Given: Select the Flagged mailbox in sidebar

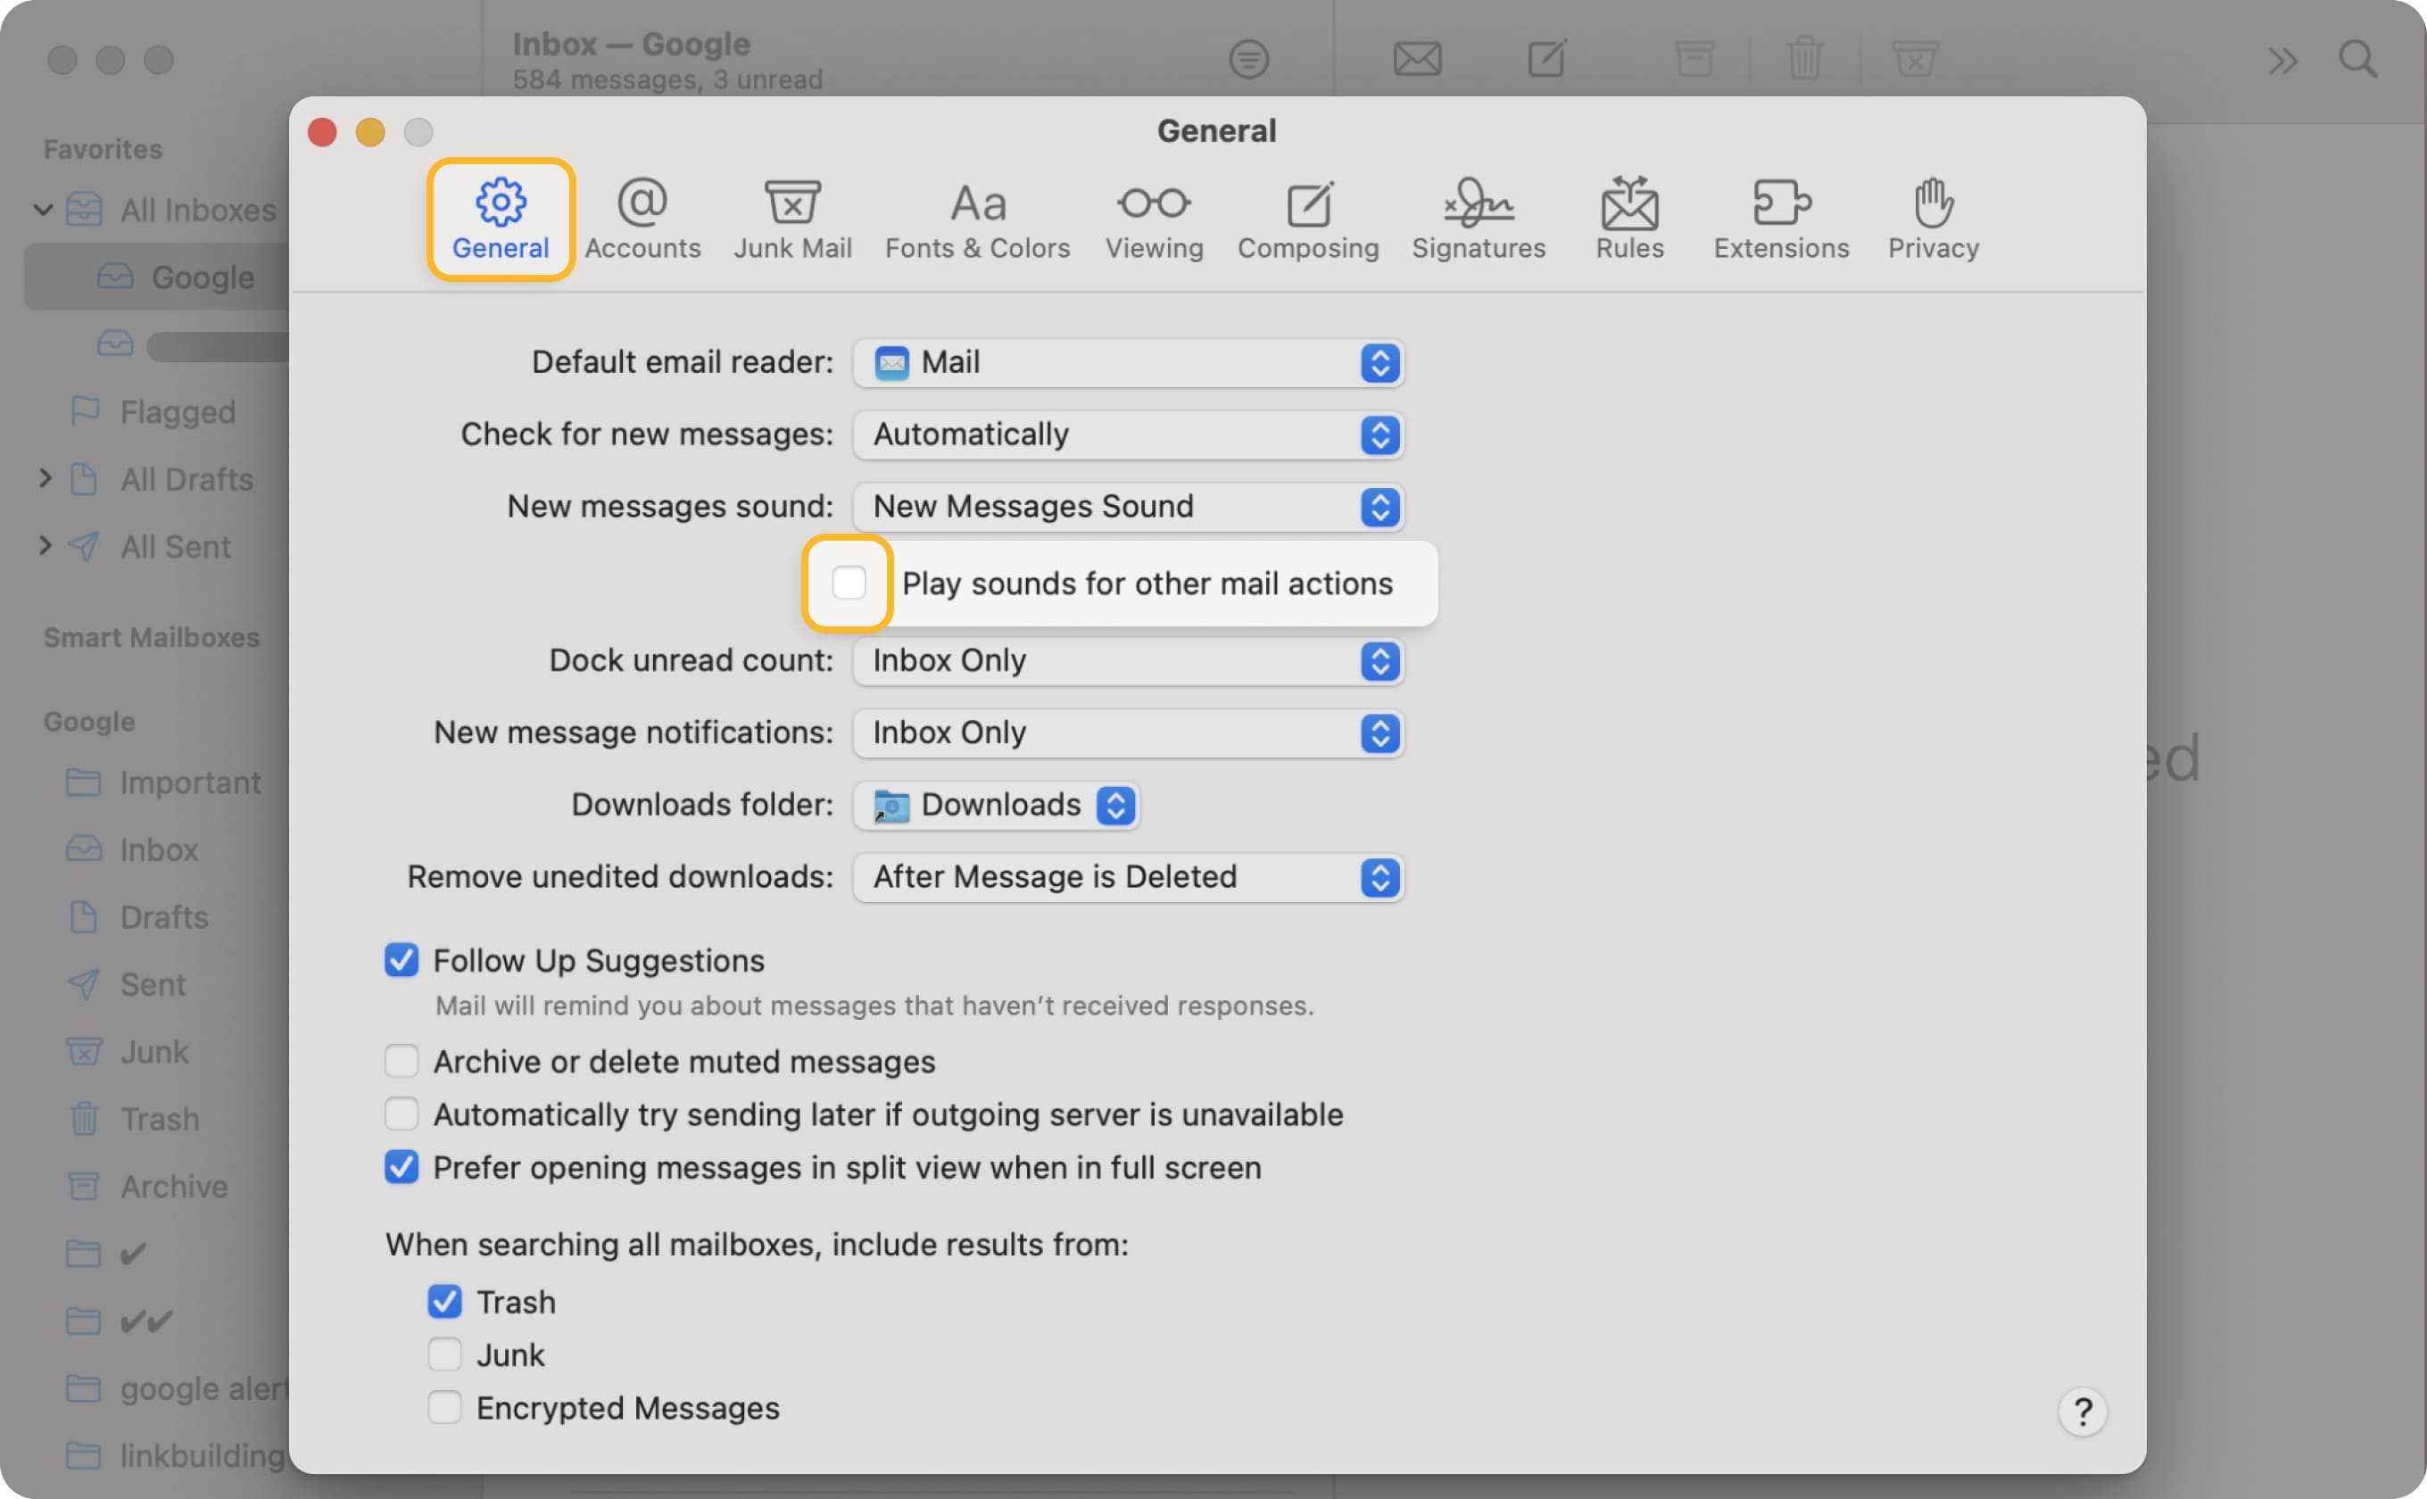Looking at the screenshot, I should [x=178, y=411].
